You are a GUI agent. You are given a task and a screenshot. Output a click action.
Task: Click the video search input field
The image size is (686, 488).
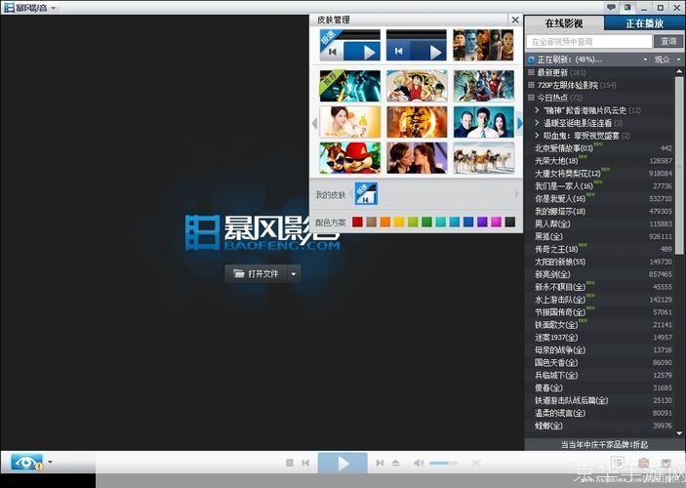point(589,42)
